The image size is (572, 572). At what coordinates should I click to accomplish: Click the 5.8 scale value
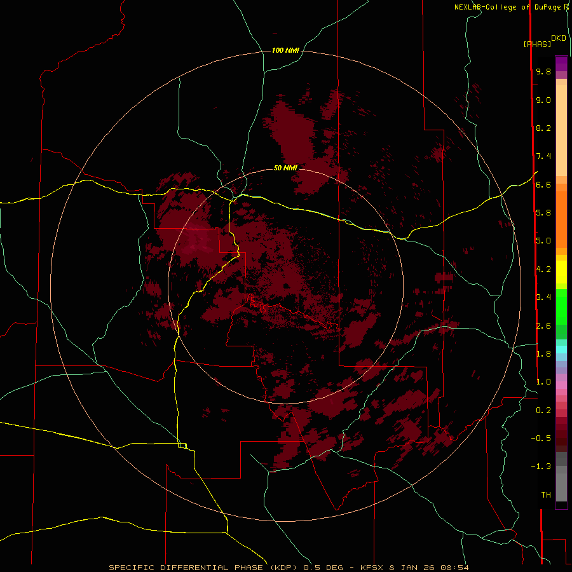[543, 213]
